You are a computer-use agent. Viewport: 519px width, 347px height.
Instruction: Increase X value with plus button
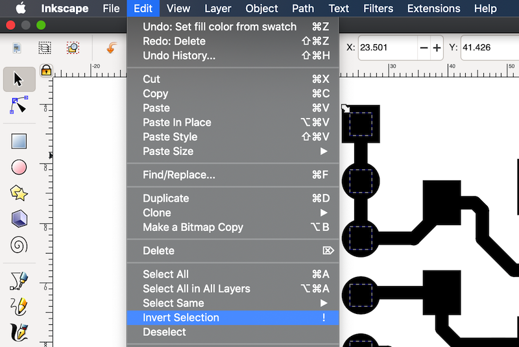click(437, 48)
